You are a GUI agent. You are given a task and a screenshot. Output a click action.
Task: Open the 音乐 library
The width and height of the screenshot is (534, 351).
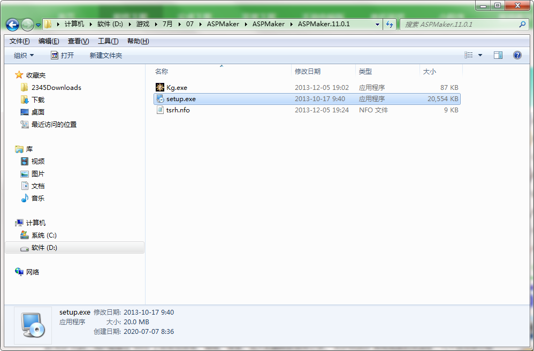click(38, 198)
